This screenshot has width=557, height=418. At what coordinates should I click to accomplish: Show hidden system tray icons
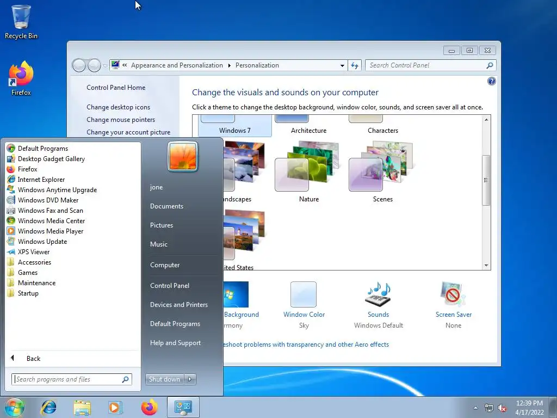[x=475, y=408]
